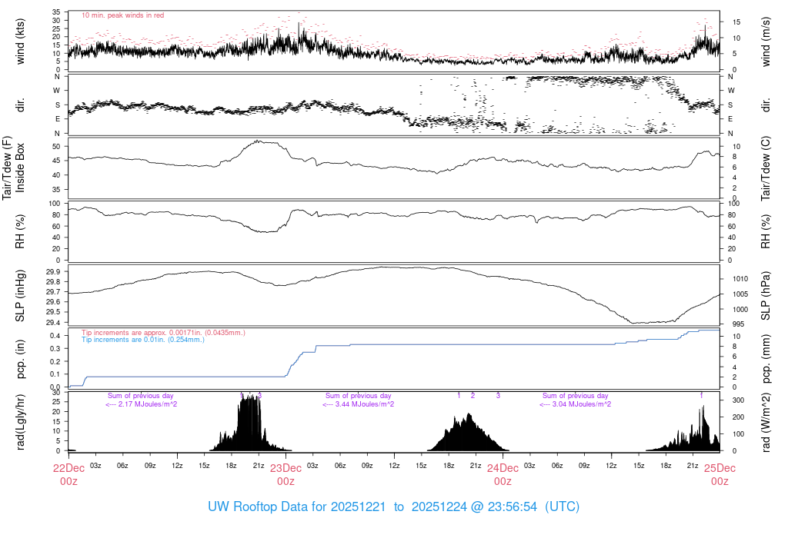Click the '0.4' tick on pcp. axis
The width and height of the screenshot is (788, 538).
[55, 336]
